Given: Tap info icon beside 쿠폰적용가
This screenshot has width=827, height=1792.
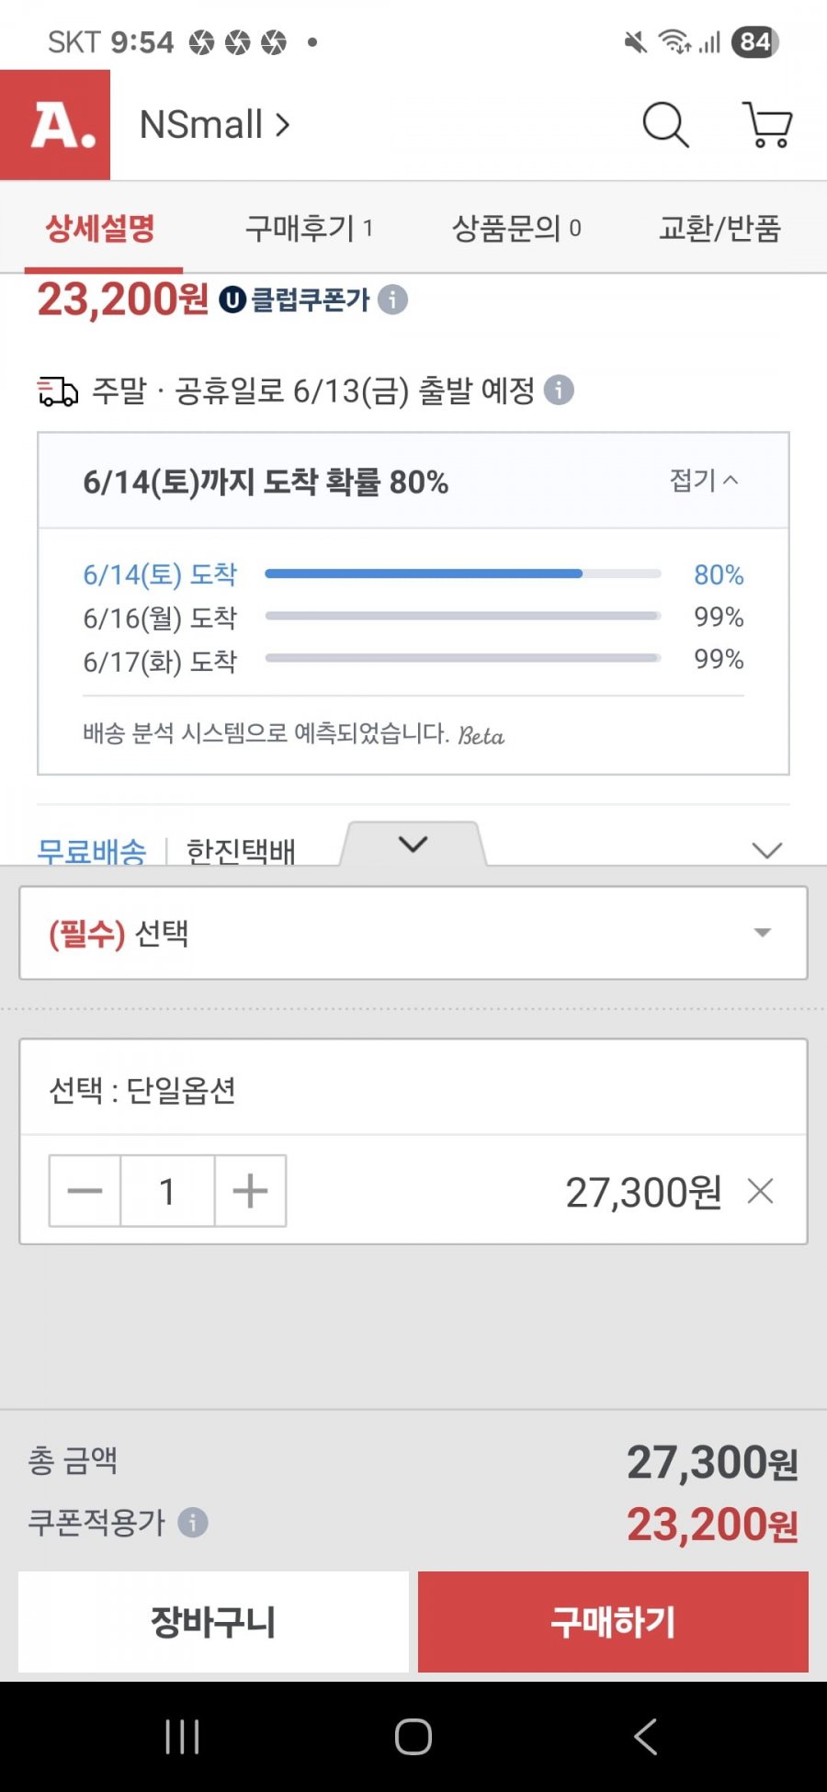Looking at the screenshot, I should (193, 1523).
